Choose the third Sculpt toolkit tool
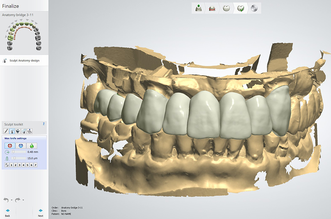Viewport: 331px width, 219px height. [x=18, y=131]
